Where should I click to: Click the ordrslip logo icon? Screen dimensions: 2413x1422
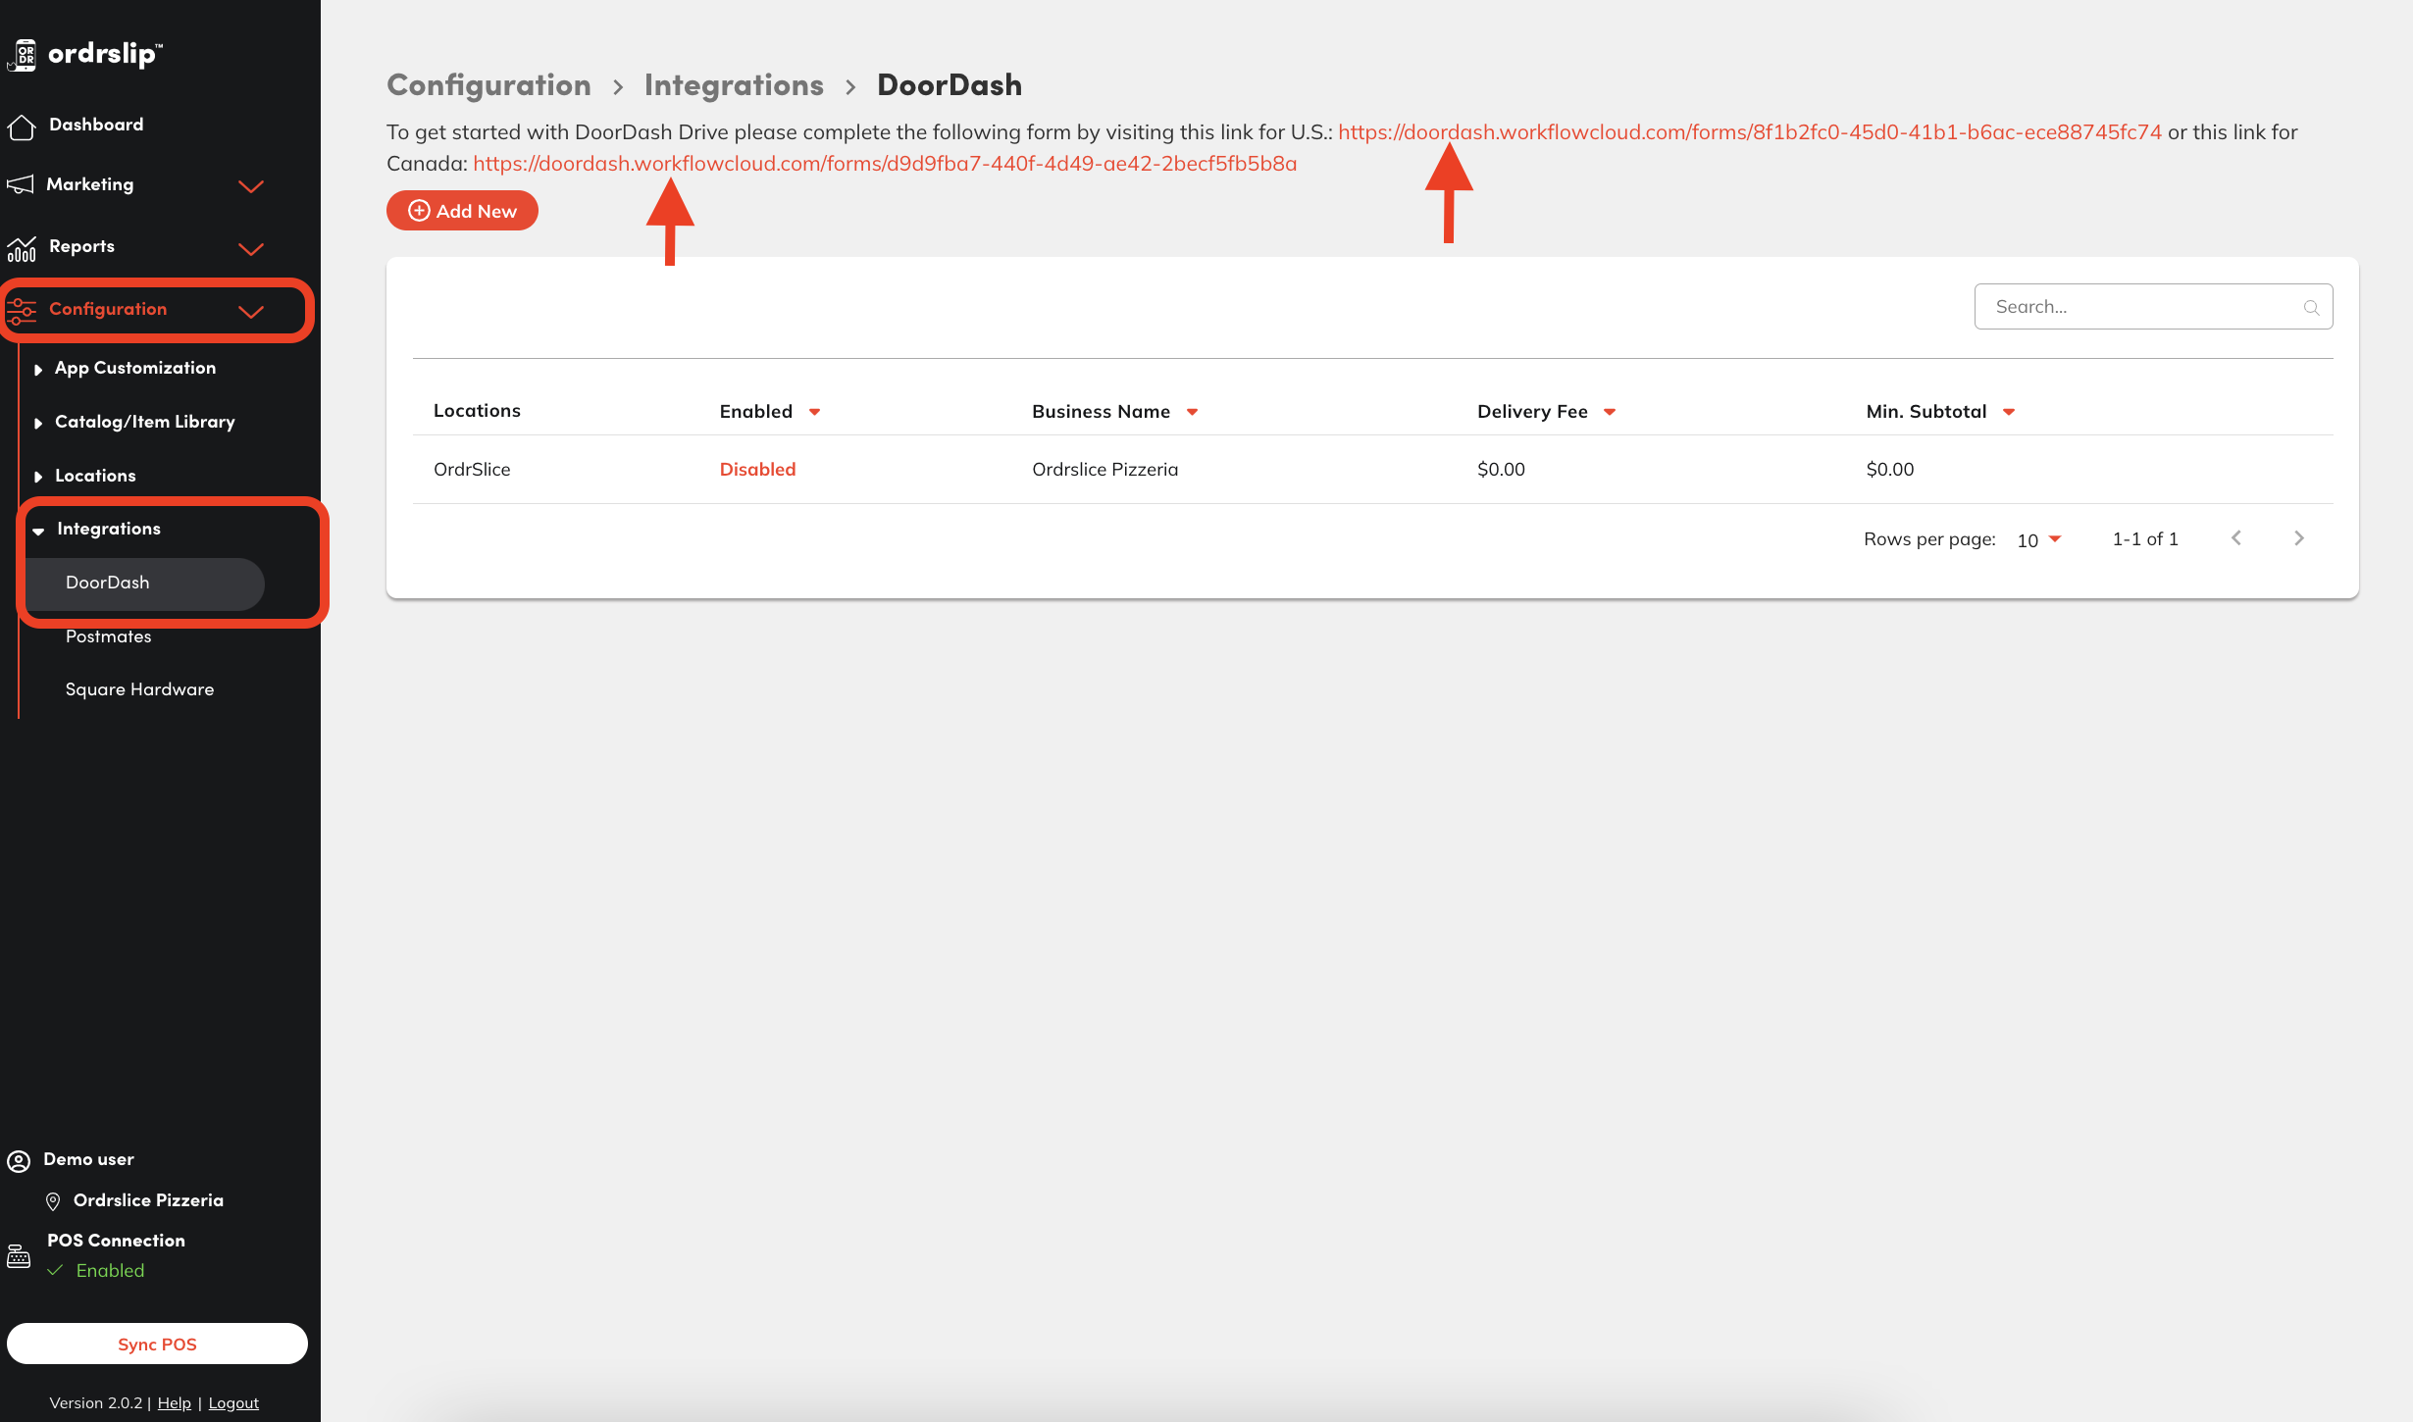click(24, 55)
